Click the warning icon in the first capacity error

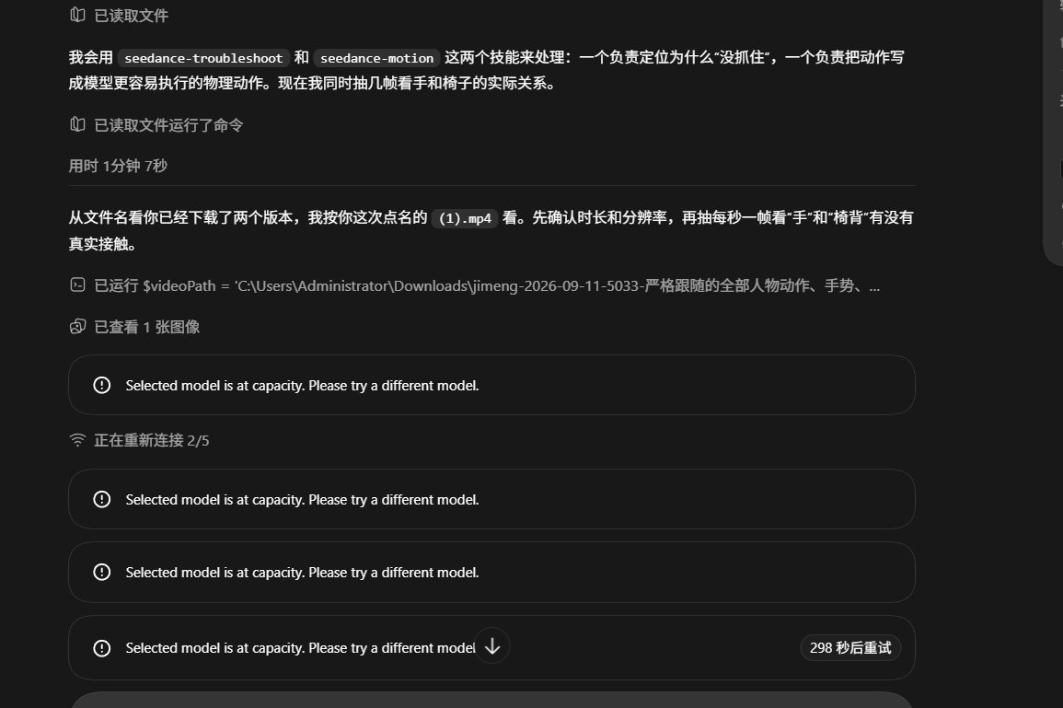101,385
